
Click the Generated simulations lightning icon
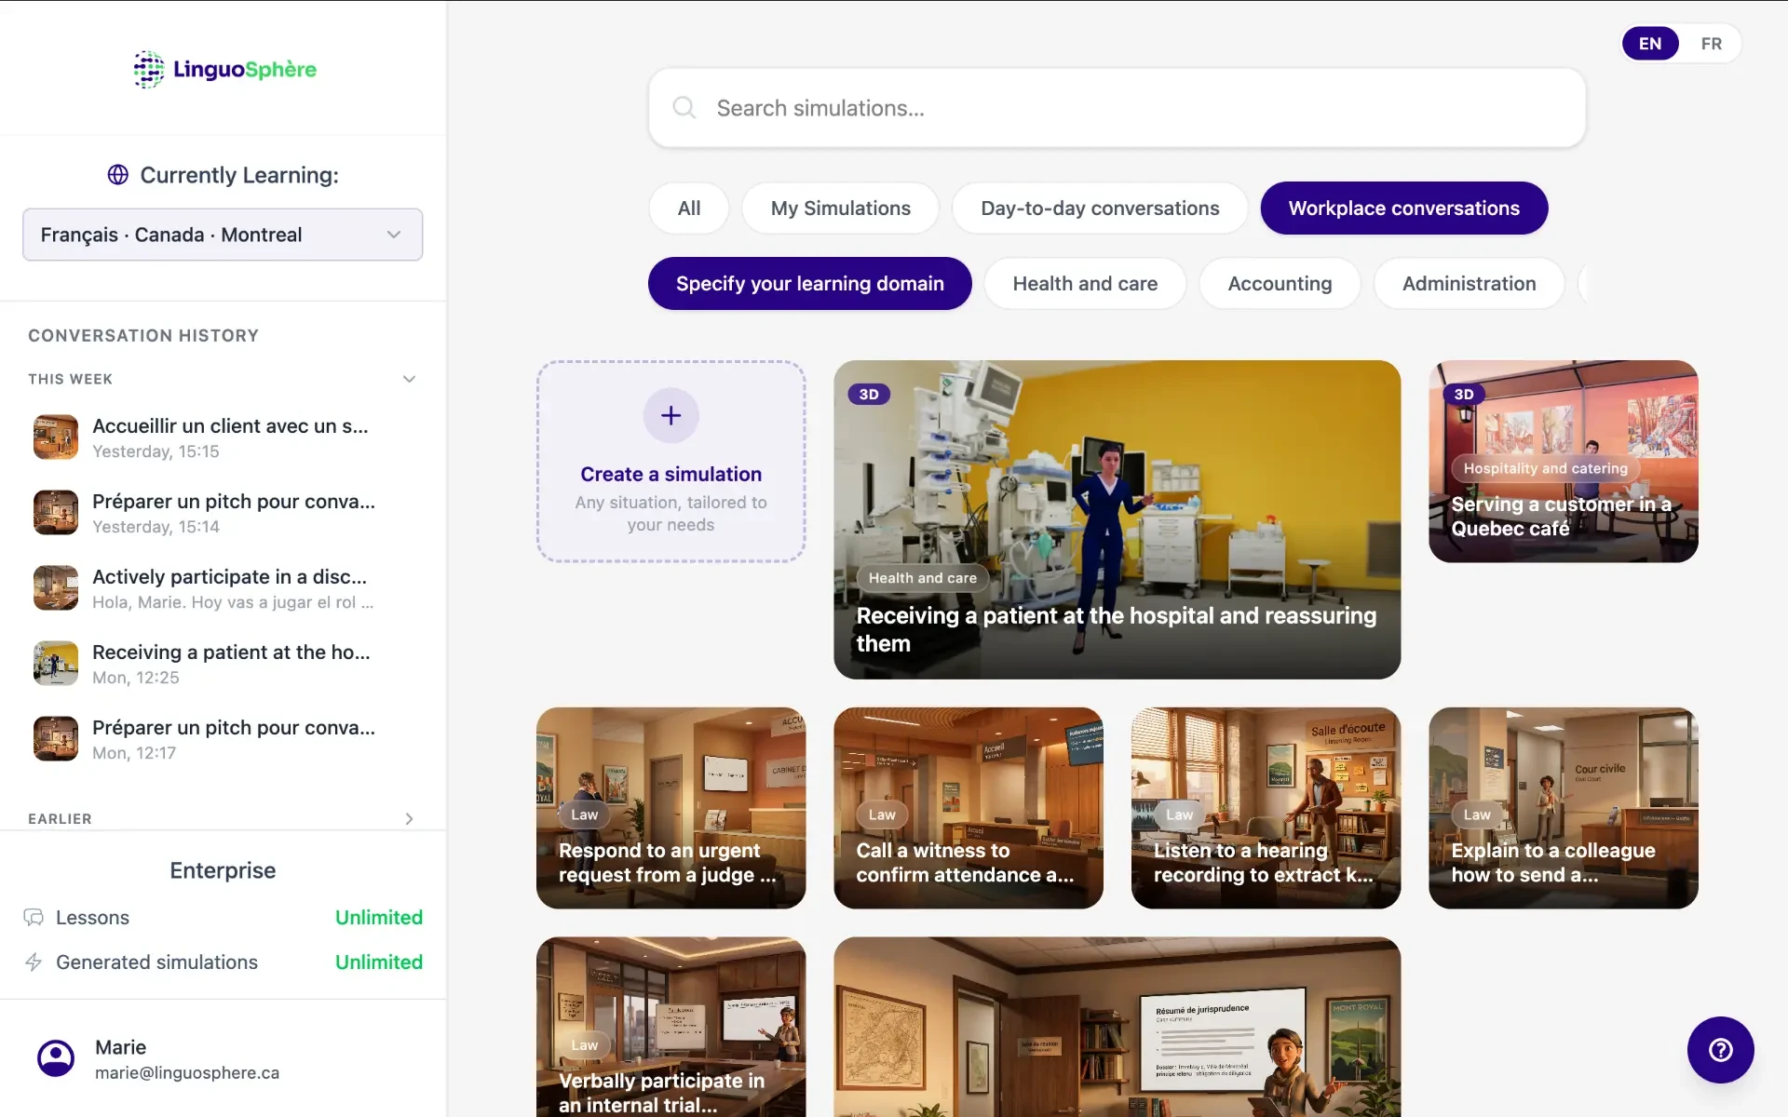pos(34,962)
